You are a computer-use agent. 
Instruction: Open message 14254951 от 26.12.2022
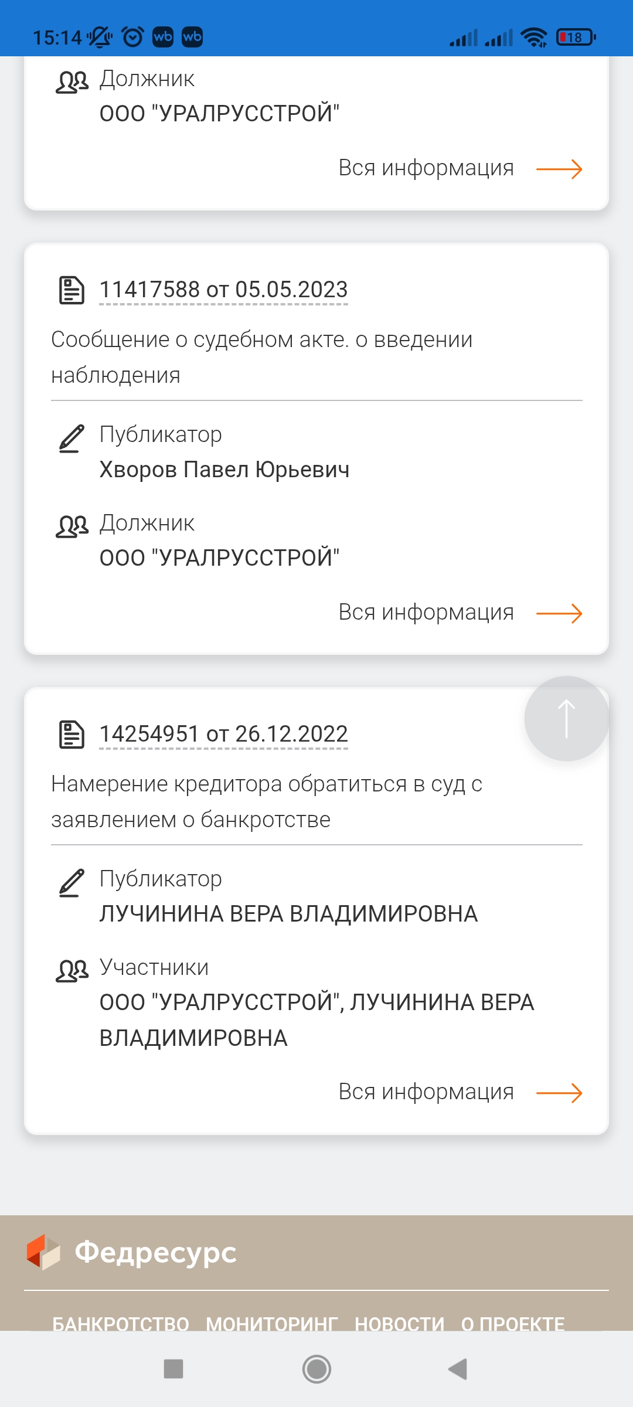point(223,735)
